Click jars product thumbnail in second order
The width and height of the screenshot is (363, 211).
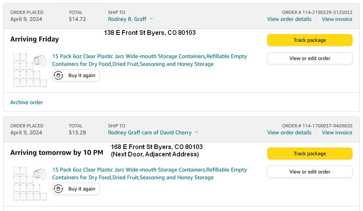tap(30, 184)
